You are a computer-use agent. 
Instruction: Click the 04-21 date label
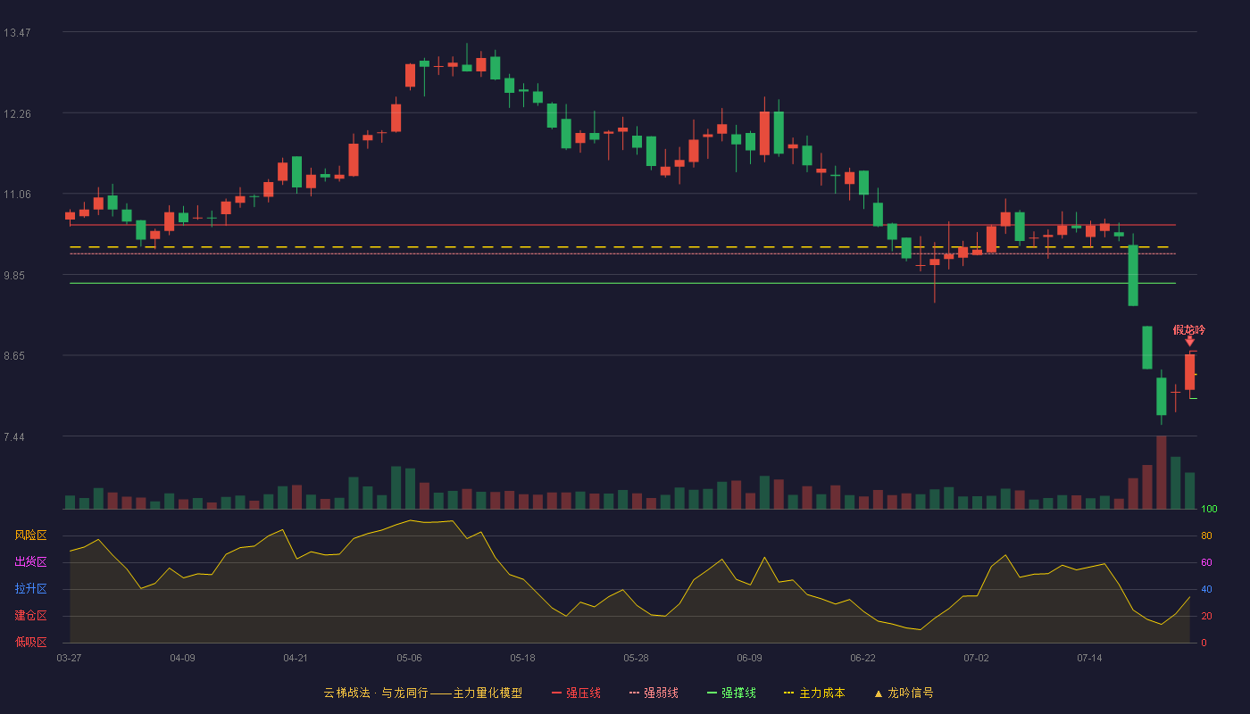pos(296,658)
